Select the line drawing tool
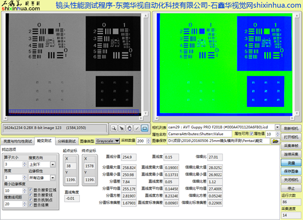This screenshot has height=220, width=303. pos(137,128)
